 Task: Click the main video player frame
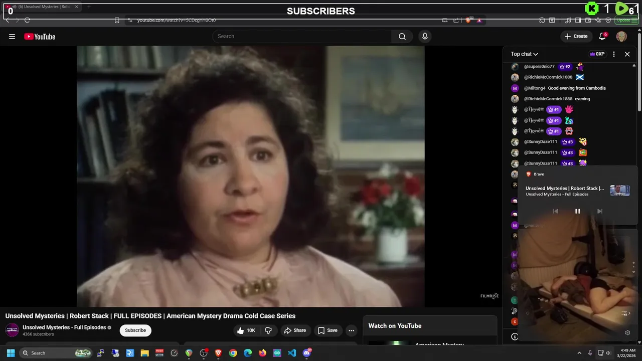(x=250, y=176)
